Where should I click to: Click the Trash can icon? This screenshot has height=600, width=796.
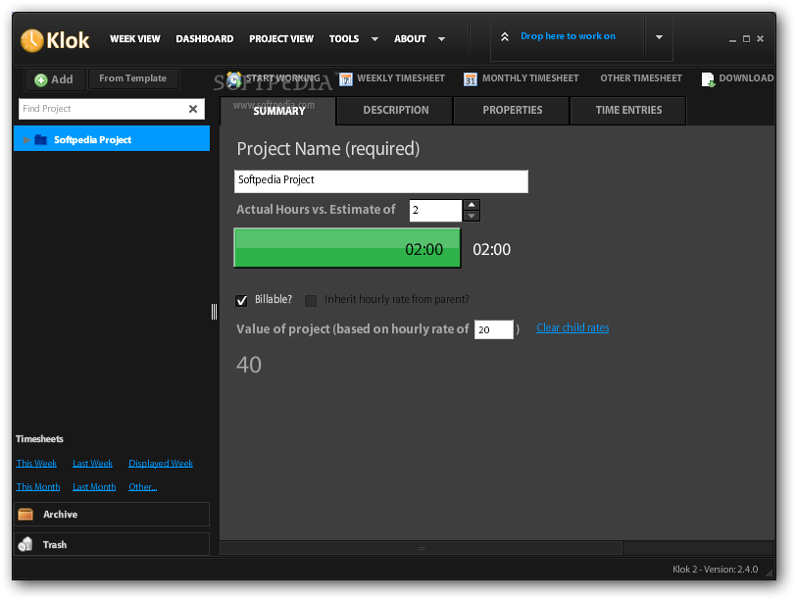coord(25,544)
